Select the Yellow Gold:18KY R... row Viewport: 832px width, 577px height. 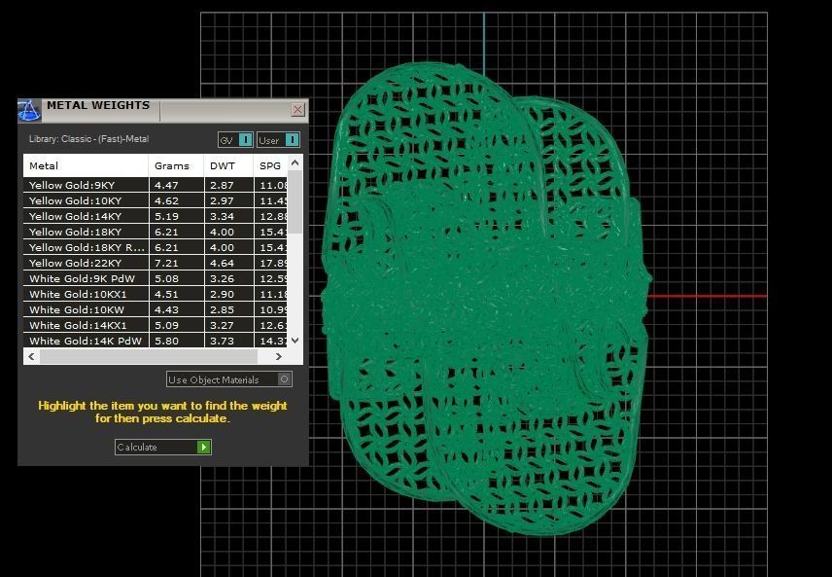pyautogui.click(x=156, y=247)
